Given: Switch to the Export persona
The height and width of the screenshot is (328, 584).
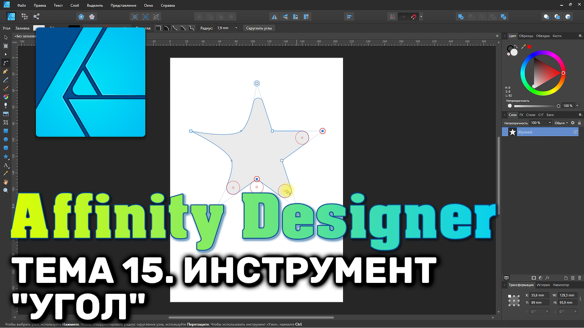Looking at the screenshot, I should point(36,17).
